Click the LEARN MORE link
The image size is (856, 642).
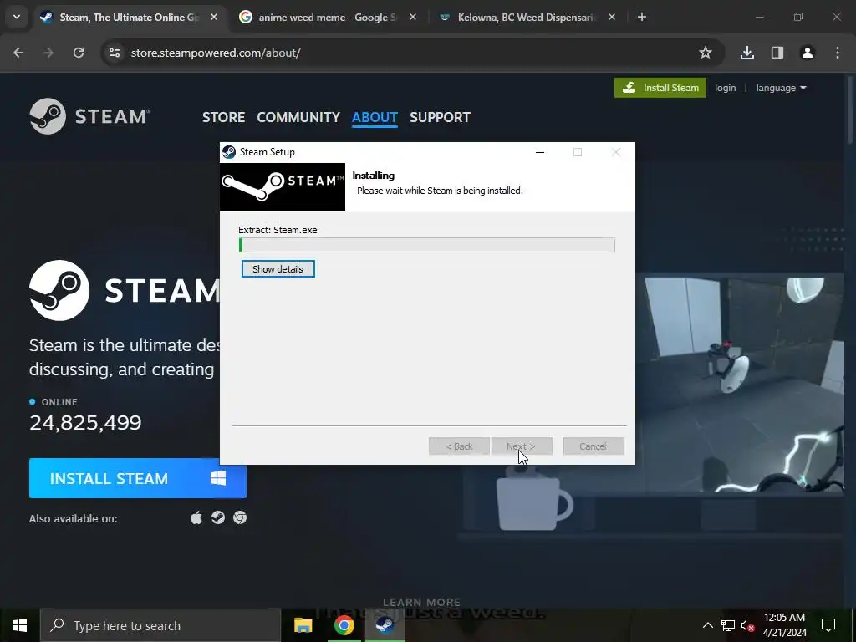pyautogui.click(x=421, y=602)
